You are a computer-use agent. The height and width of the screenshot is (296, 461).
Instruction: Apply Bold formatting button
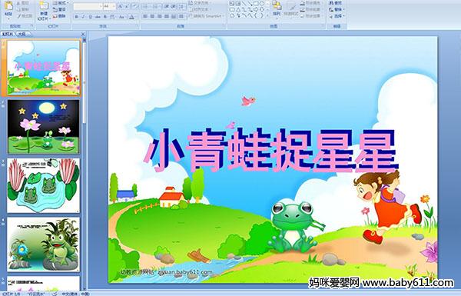click(x=76, y=17)
